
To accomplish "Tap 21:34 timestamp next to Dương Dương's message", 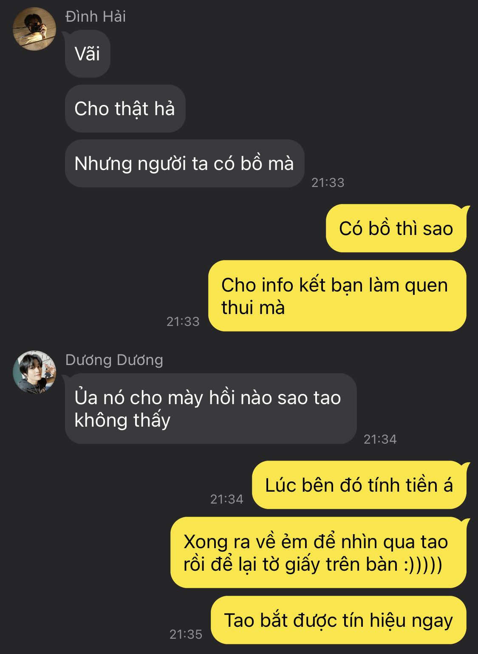I will [380, 439].
